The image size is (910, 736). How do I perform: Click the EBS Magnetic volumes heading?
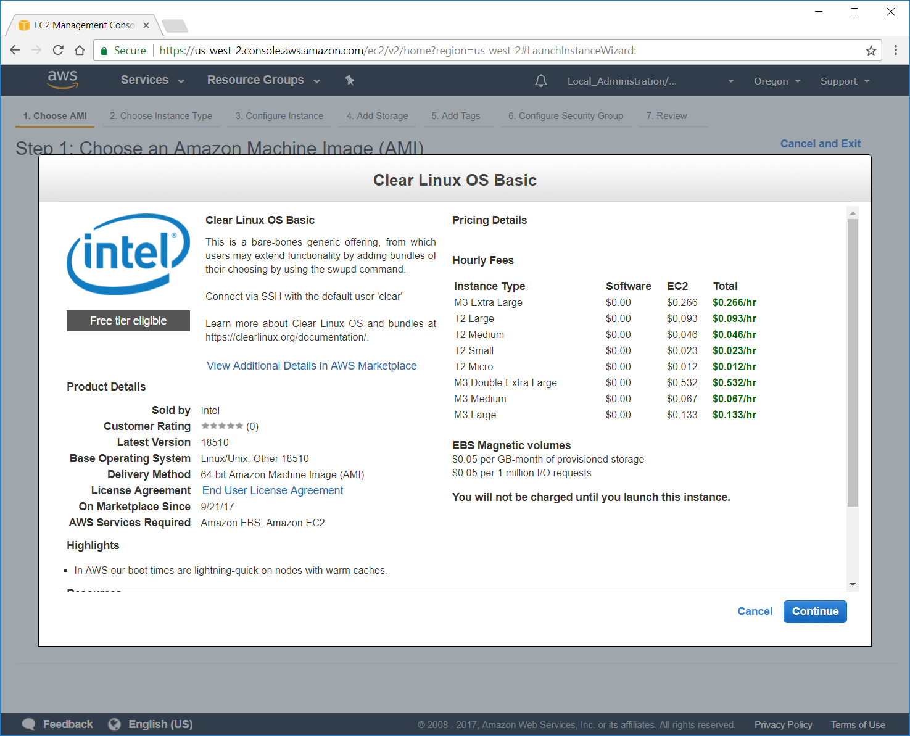(x=511, y=445)
